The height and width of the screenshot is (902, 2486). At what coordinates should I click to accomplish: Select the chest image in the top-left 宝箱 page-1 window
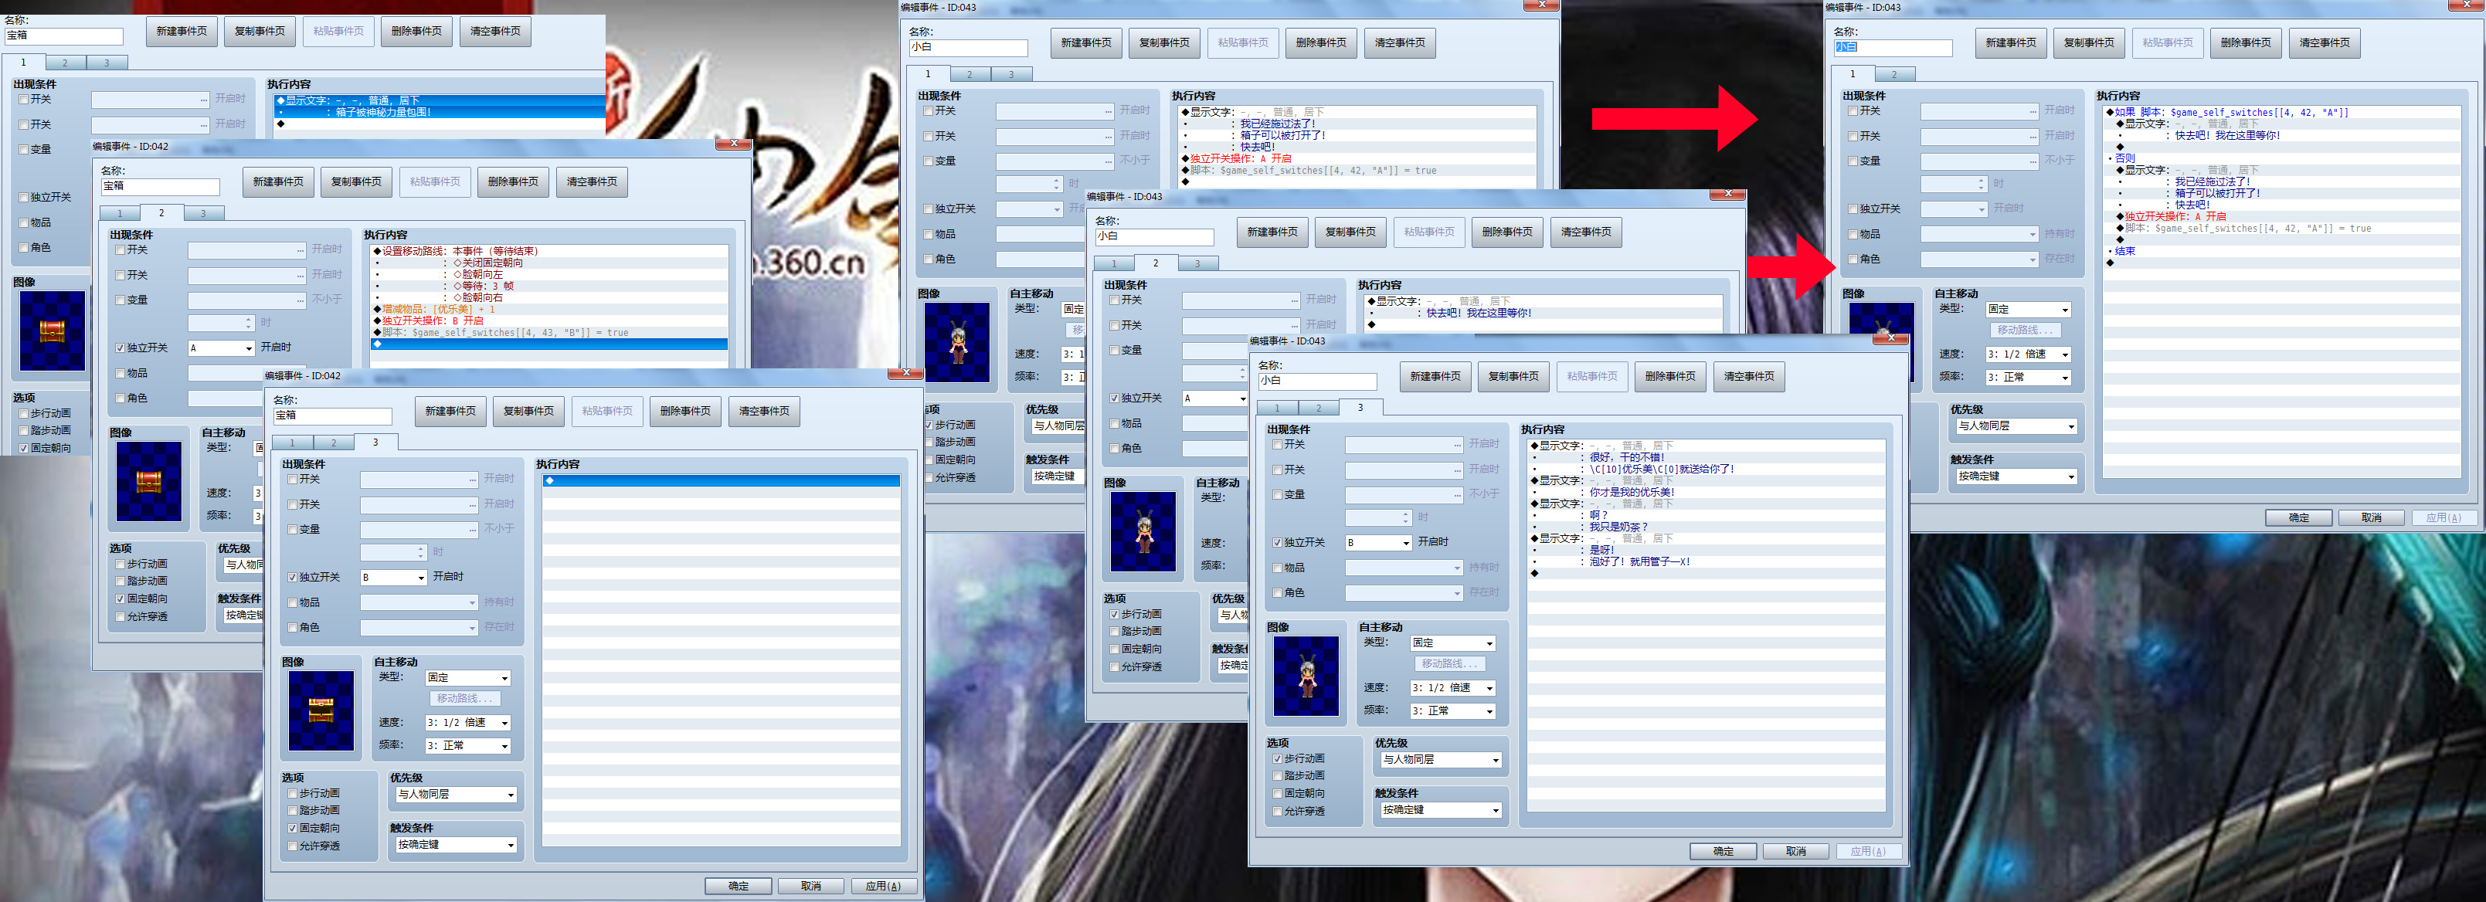tap(52, 331)
